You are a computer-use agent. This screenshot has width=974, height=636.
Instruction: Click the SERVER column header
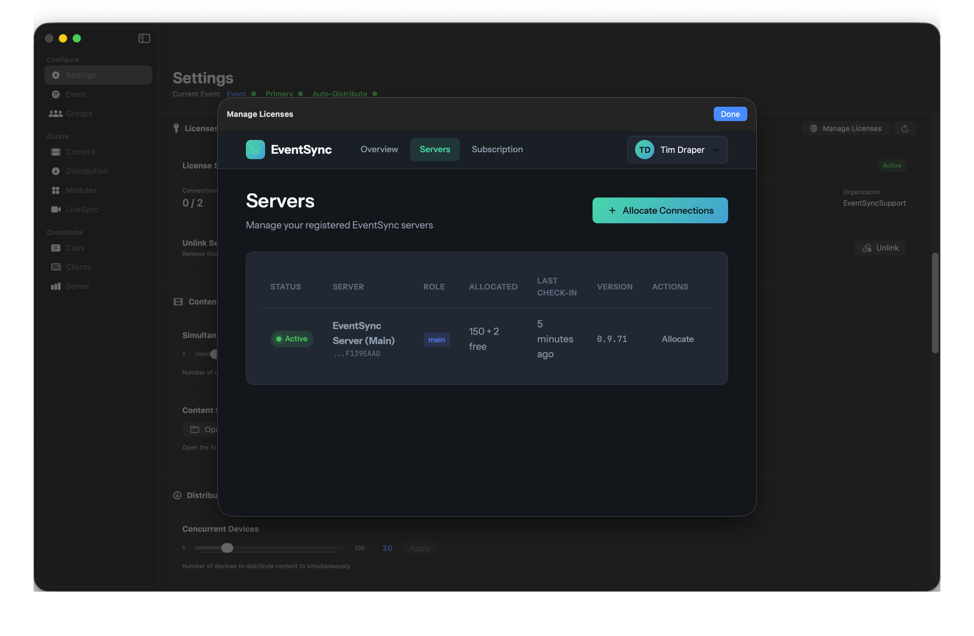click(x=348, y=287)
